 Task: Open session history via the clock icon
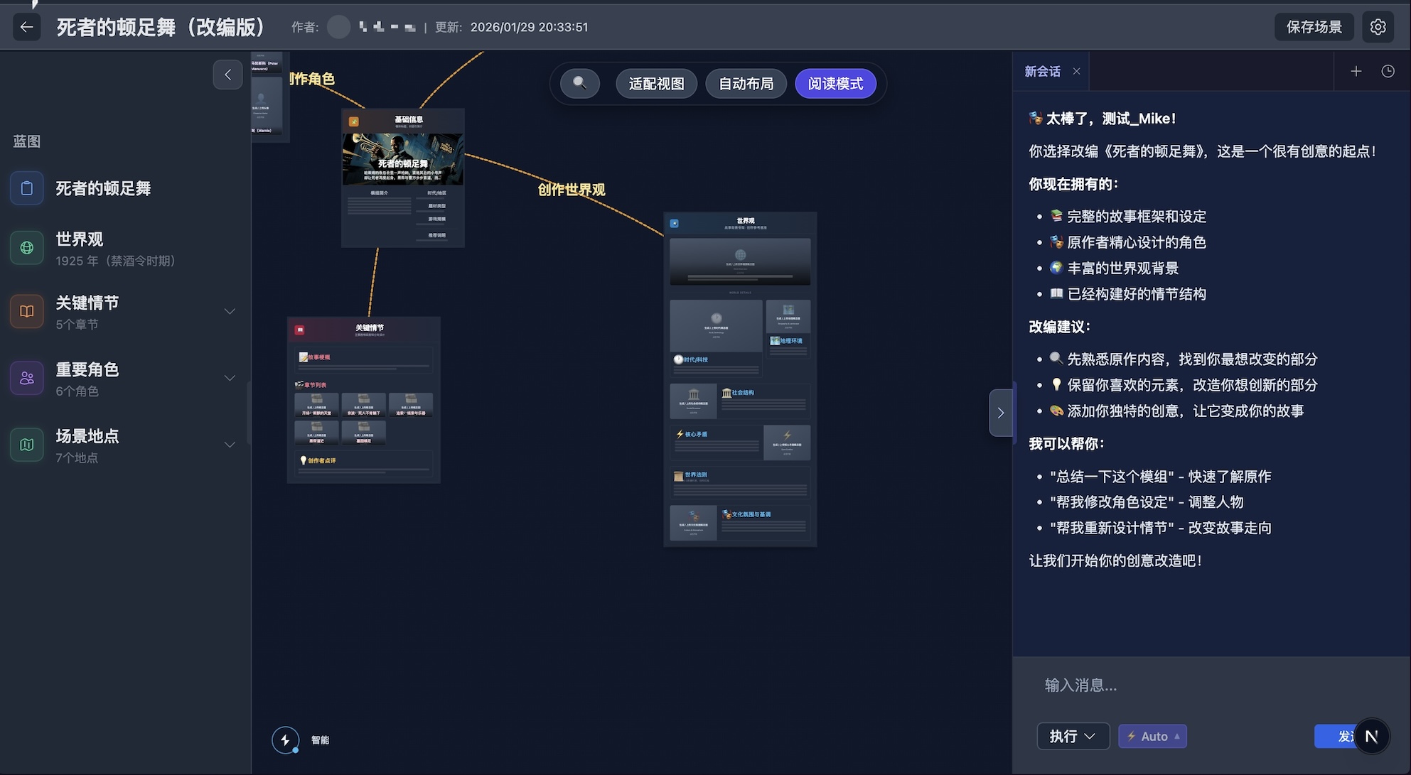[x=1388, y=71]
